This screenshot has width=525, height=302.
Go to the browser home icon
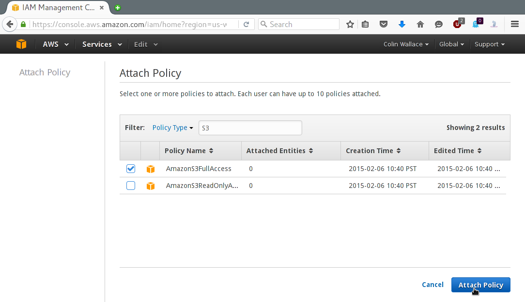click(420, 24)
